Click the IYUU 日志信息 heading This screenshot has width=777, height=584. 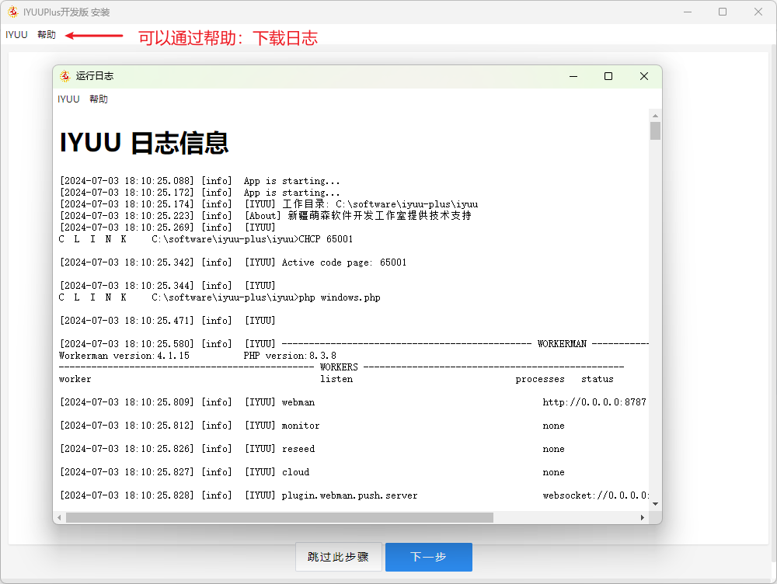pos(144,143)
